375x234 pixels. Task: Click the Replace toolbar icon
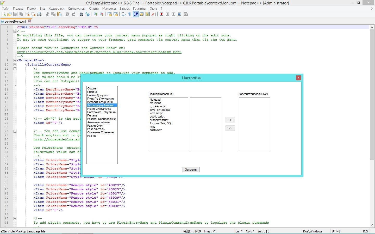pyautogui.click(x=87, y=14)
